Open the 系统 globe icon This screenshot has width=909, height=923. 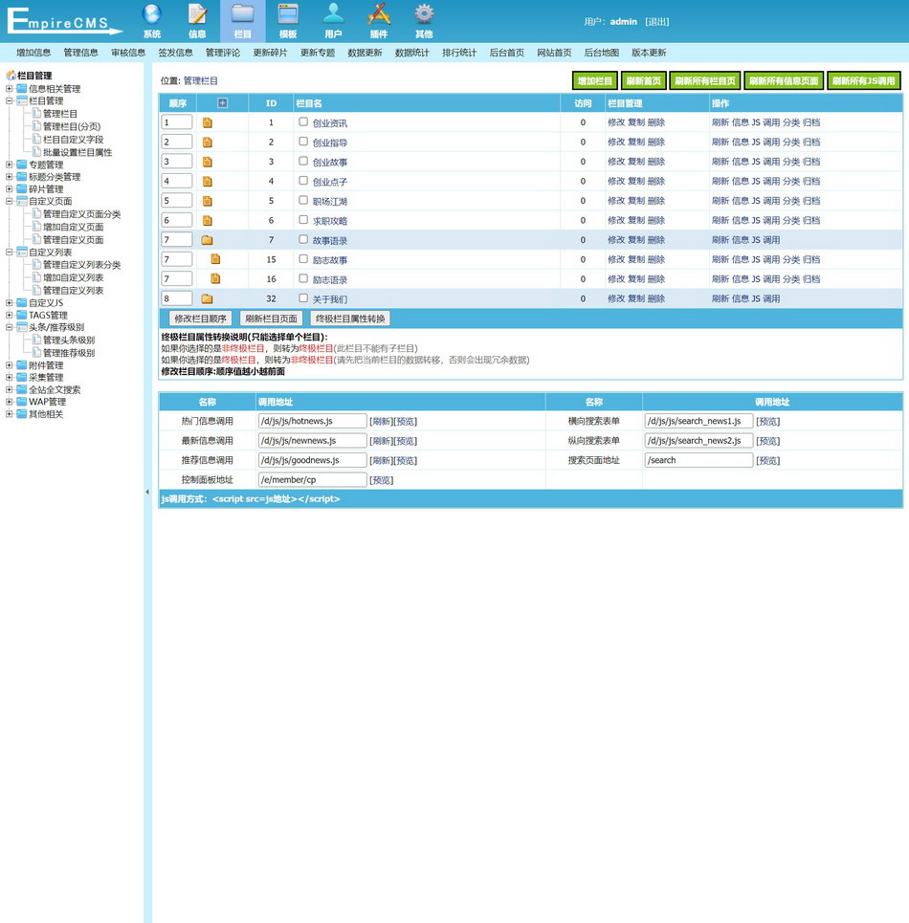151,14
